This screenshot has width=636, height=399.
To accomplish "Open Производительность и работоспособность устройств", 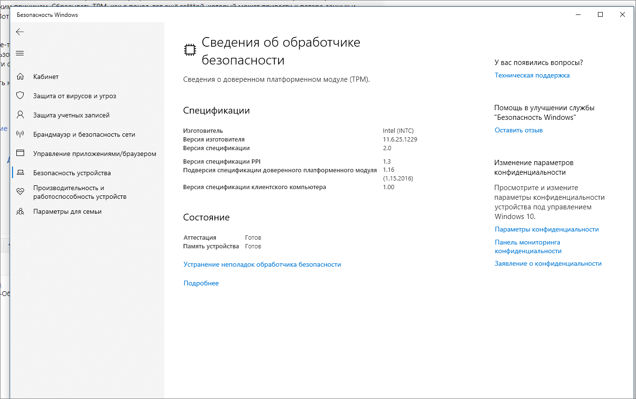I will (x=80, y=192).
